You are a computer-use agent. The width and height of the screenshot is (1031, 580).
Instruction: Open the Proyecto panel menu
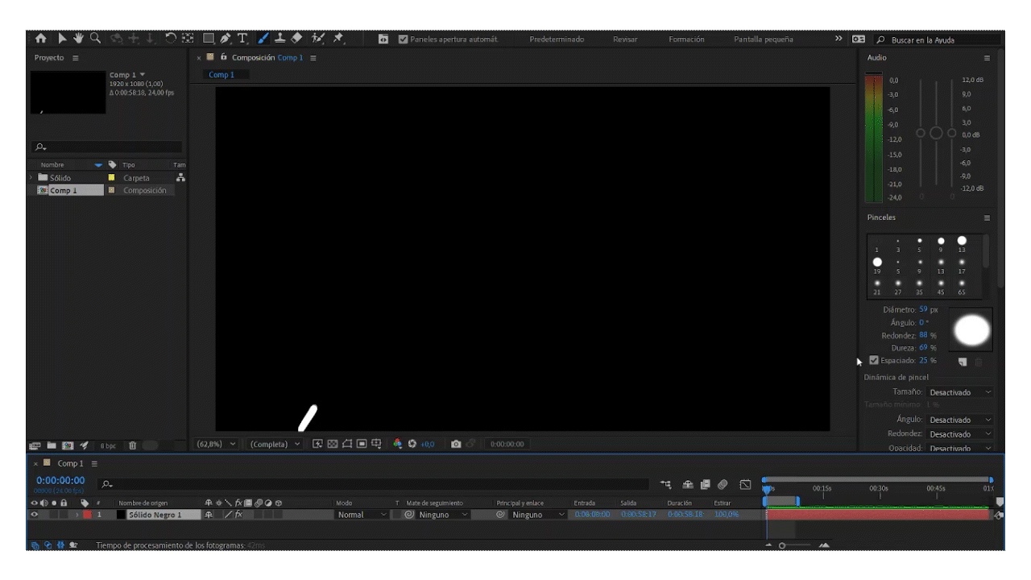[75, 58]
